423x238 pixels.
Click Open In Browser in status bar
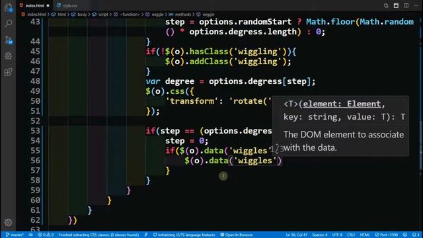point(237,235)
